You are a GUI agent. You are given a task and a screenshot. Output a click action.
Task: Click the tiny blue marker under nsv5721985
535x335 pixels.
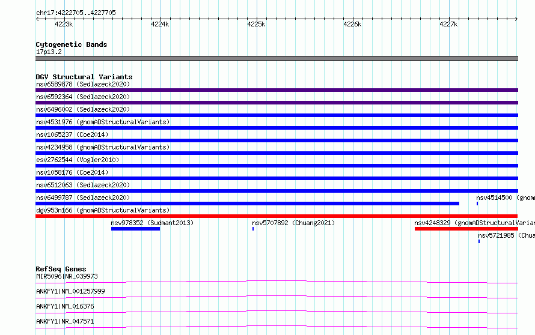coord(479,241)
